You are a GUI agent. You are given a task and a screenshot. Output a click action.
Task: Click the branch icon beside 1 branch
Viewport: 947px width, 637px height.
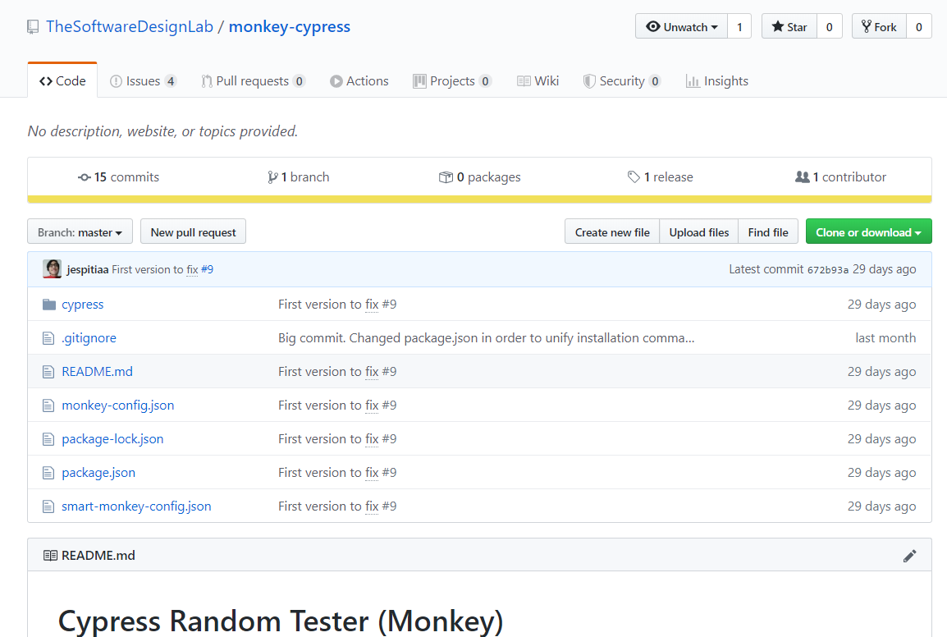click(x=272, y=177)
